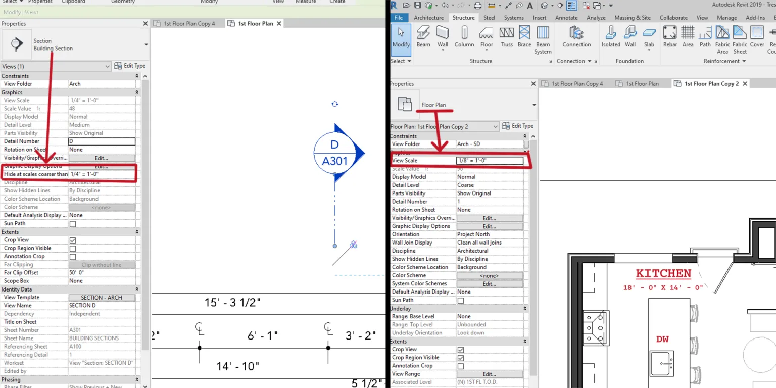Enable the Annotation Crop checkbox
776x388 pixels.
[460, 366]
